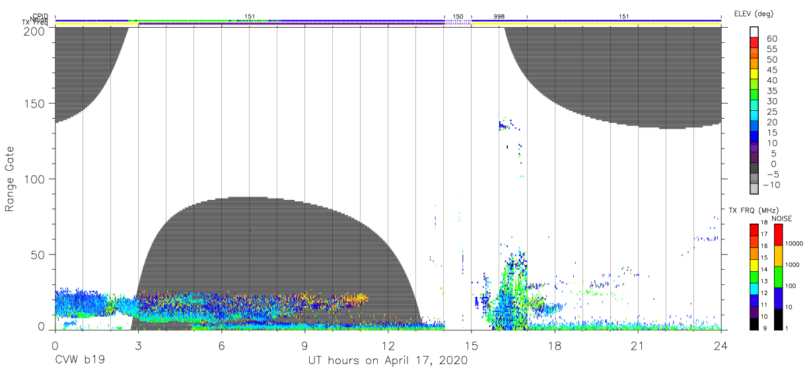This screenshot has height=374, width=811.
Task: Click the '1000' label in NOISE legend
Action: [x=793, y=265]
